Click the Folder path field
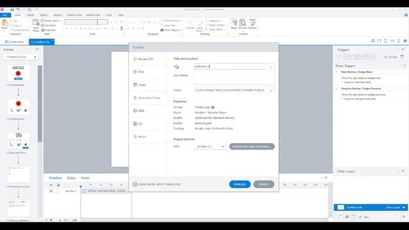Image resolution: width=409 pixels, height=230 pixels. [230, 90]
